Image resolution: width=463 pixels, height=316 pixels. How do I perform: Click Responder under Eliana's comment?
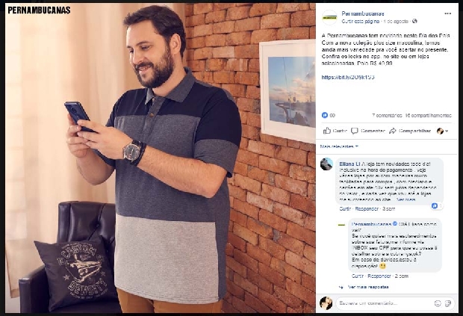click(367, 208)
